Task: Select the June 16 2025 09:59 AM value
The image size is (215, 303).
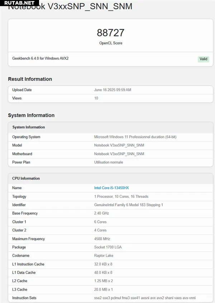Action: click(113, 90)
